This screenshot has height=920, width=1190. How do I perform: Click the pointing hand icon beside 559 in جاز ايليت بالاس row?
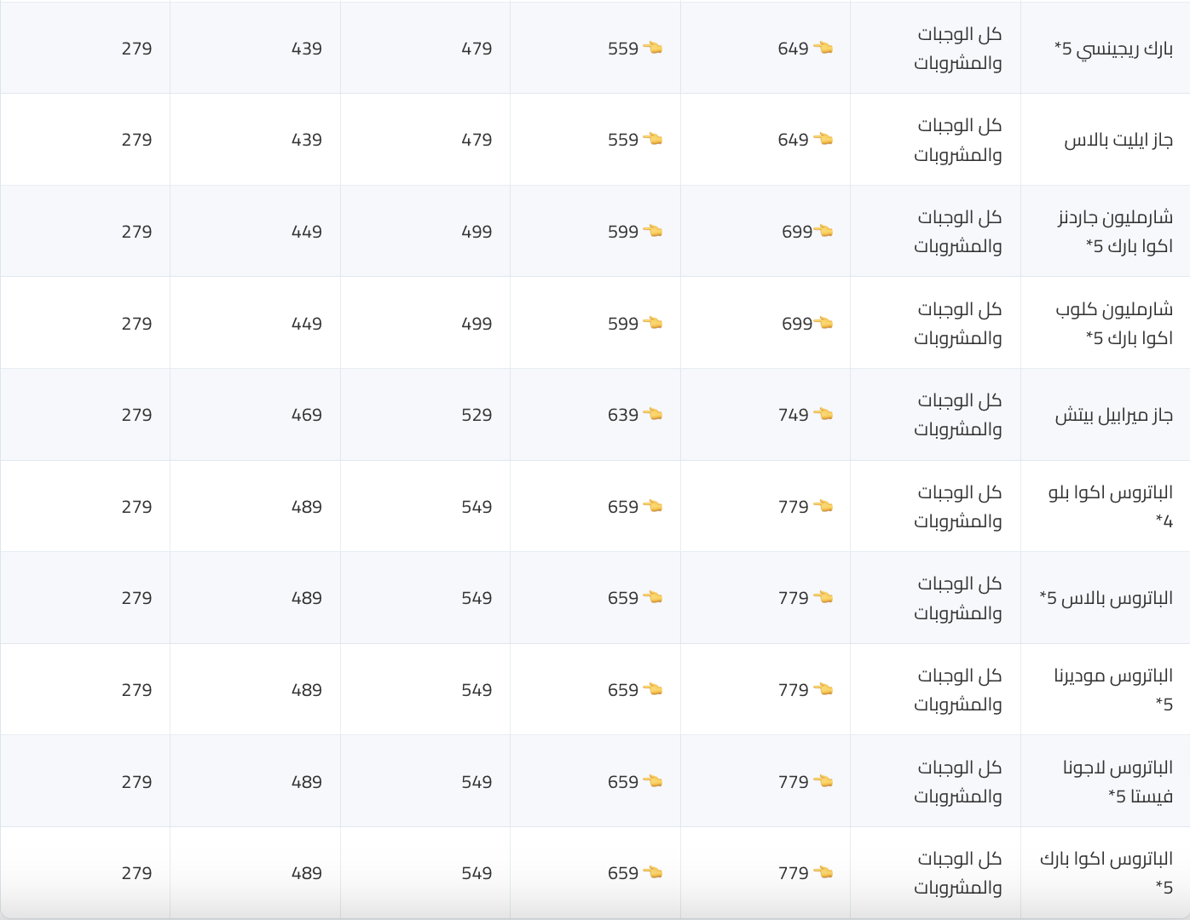point(653,140)
